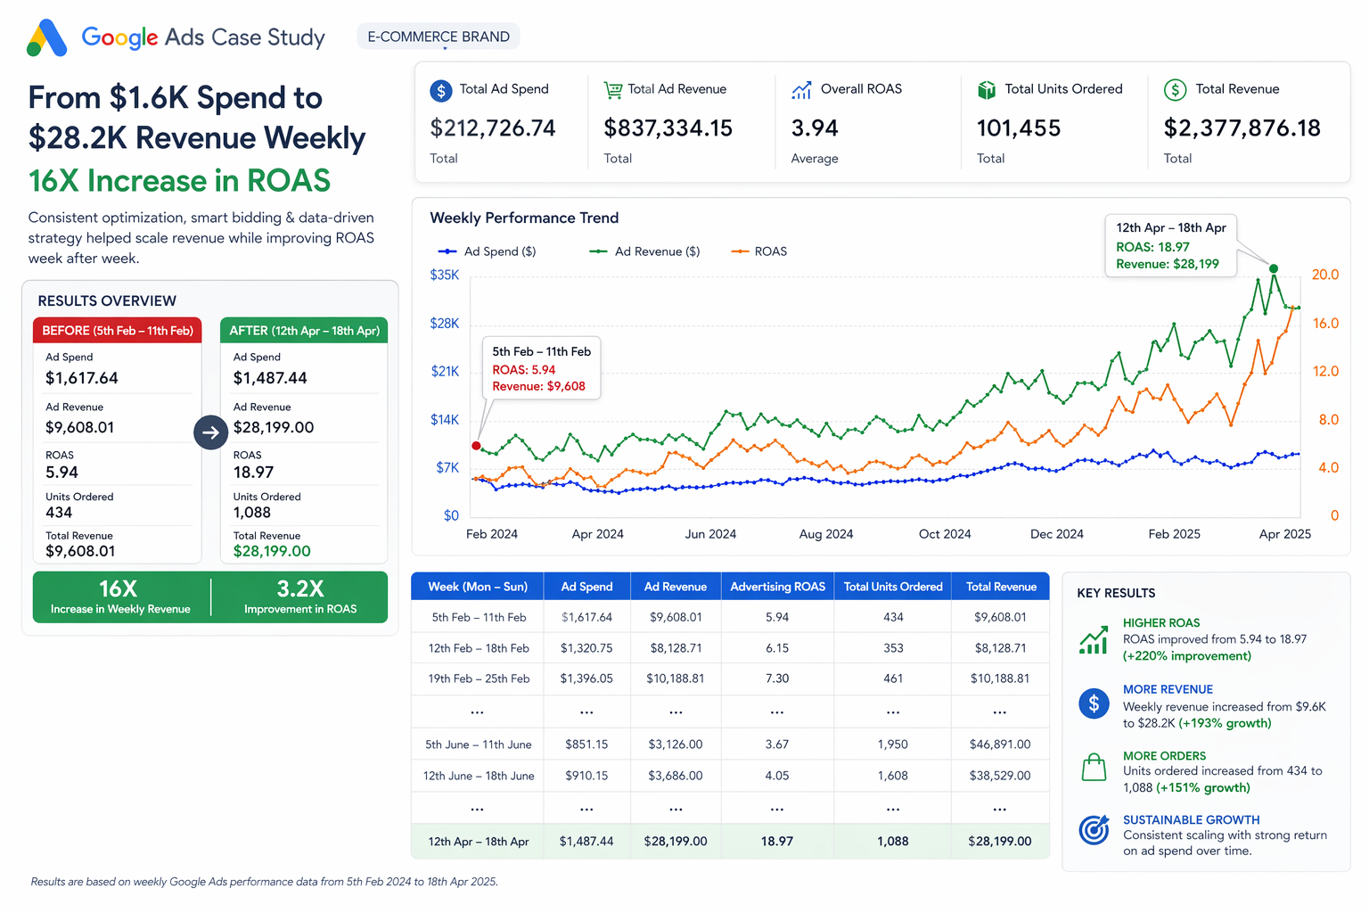The width and height of the screenshot is (1369, 913).
Task: Toggle the orange ROAS legend series
Action: (x=759, y=251)
